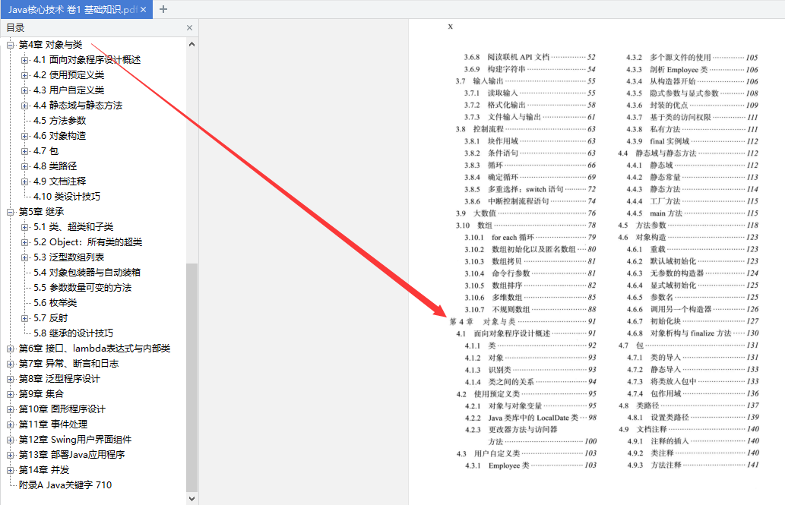The image size is (785, 505).
Task: Click page entry 4.7.3 将类放入包中
Action: click(693, 381)
